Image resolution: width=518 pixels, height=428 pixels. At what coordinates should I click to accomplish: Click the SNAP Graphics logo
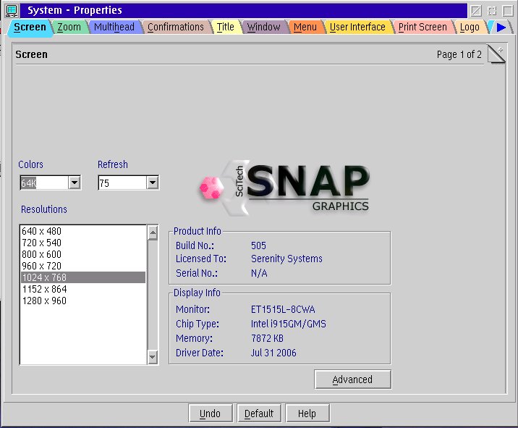click(285, 188)
